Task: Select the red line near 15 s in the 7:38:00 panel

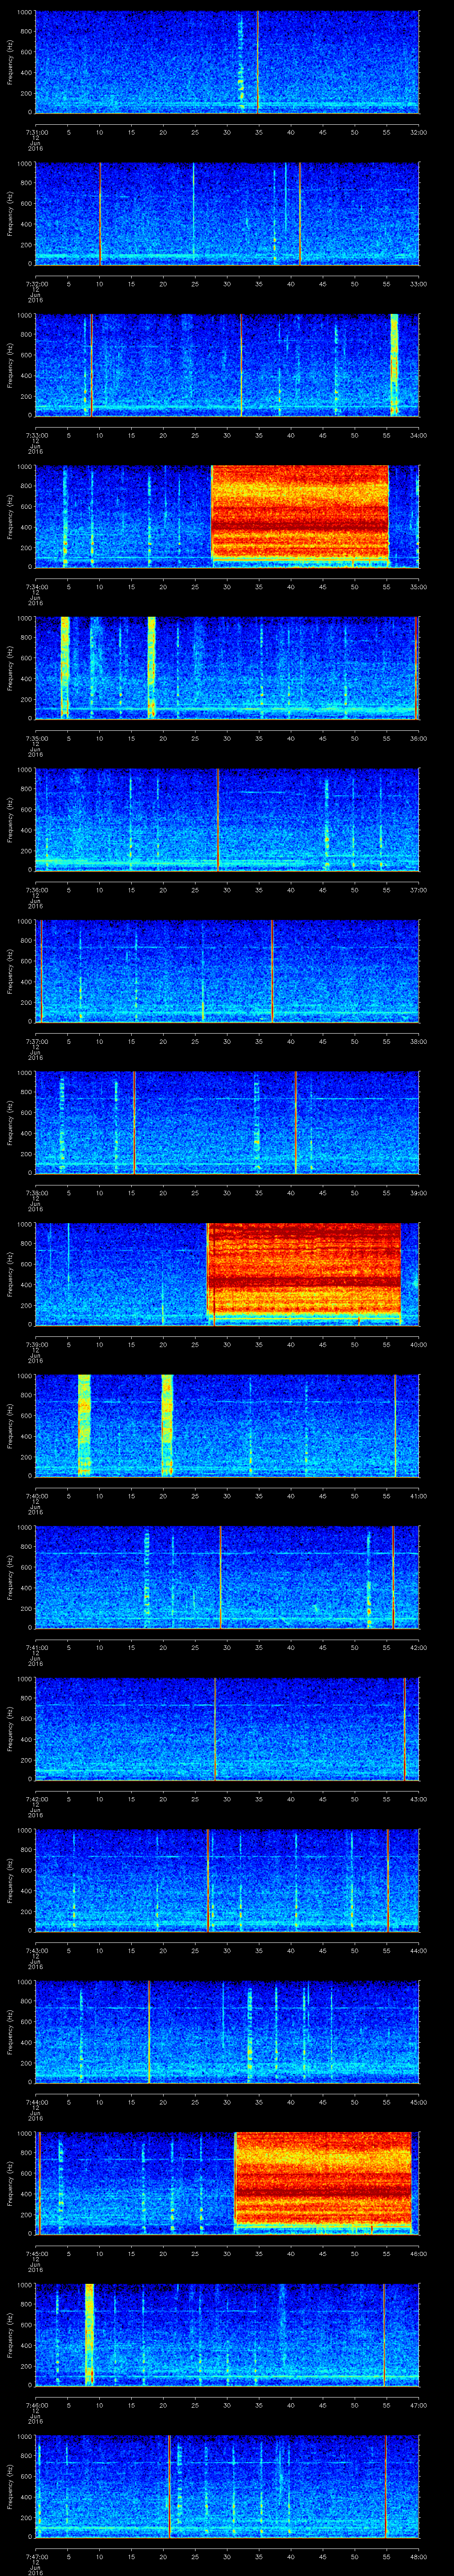Action: pyautogui.click(x=134, y=1123)
